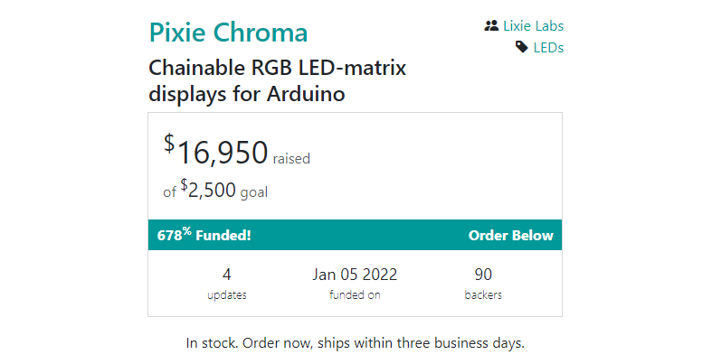Click the Lixie Labs people icon

click(492, 26)
